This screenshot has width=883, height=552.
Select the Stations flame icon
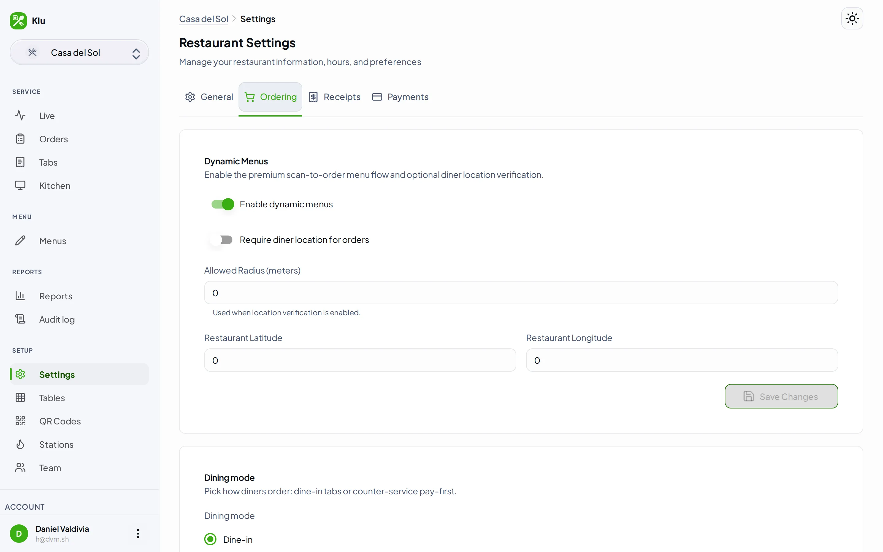(20, 444)
